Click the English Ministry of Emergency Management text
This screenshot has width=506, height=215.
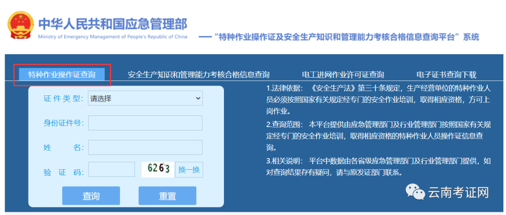pyautogui.click(x=112, y=37)
